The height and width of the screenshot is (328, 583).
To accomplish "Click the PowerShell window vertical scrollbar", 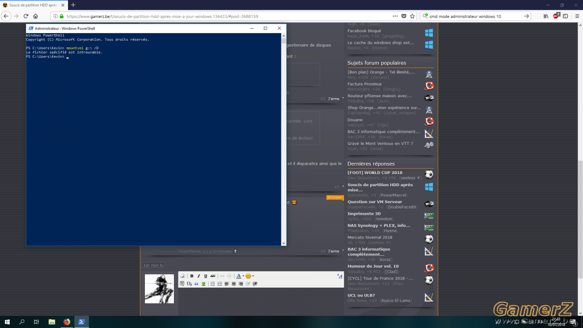I will pyautogui.click(x=284, y=139).
